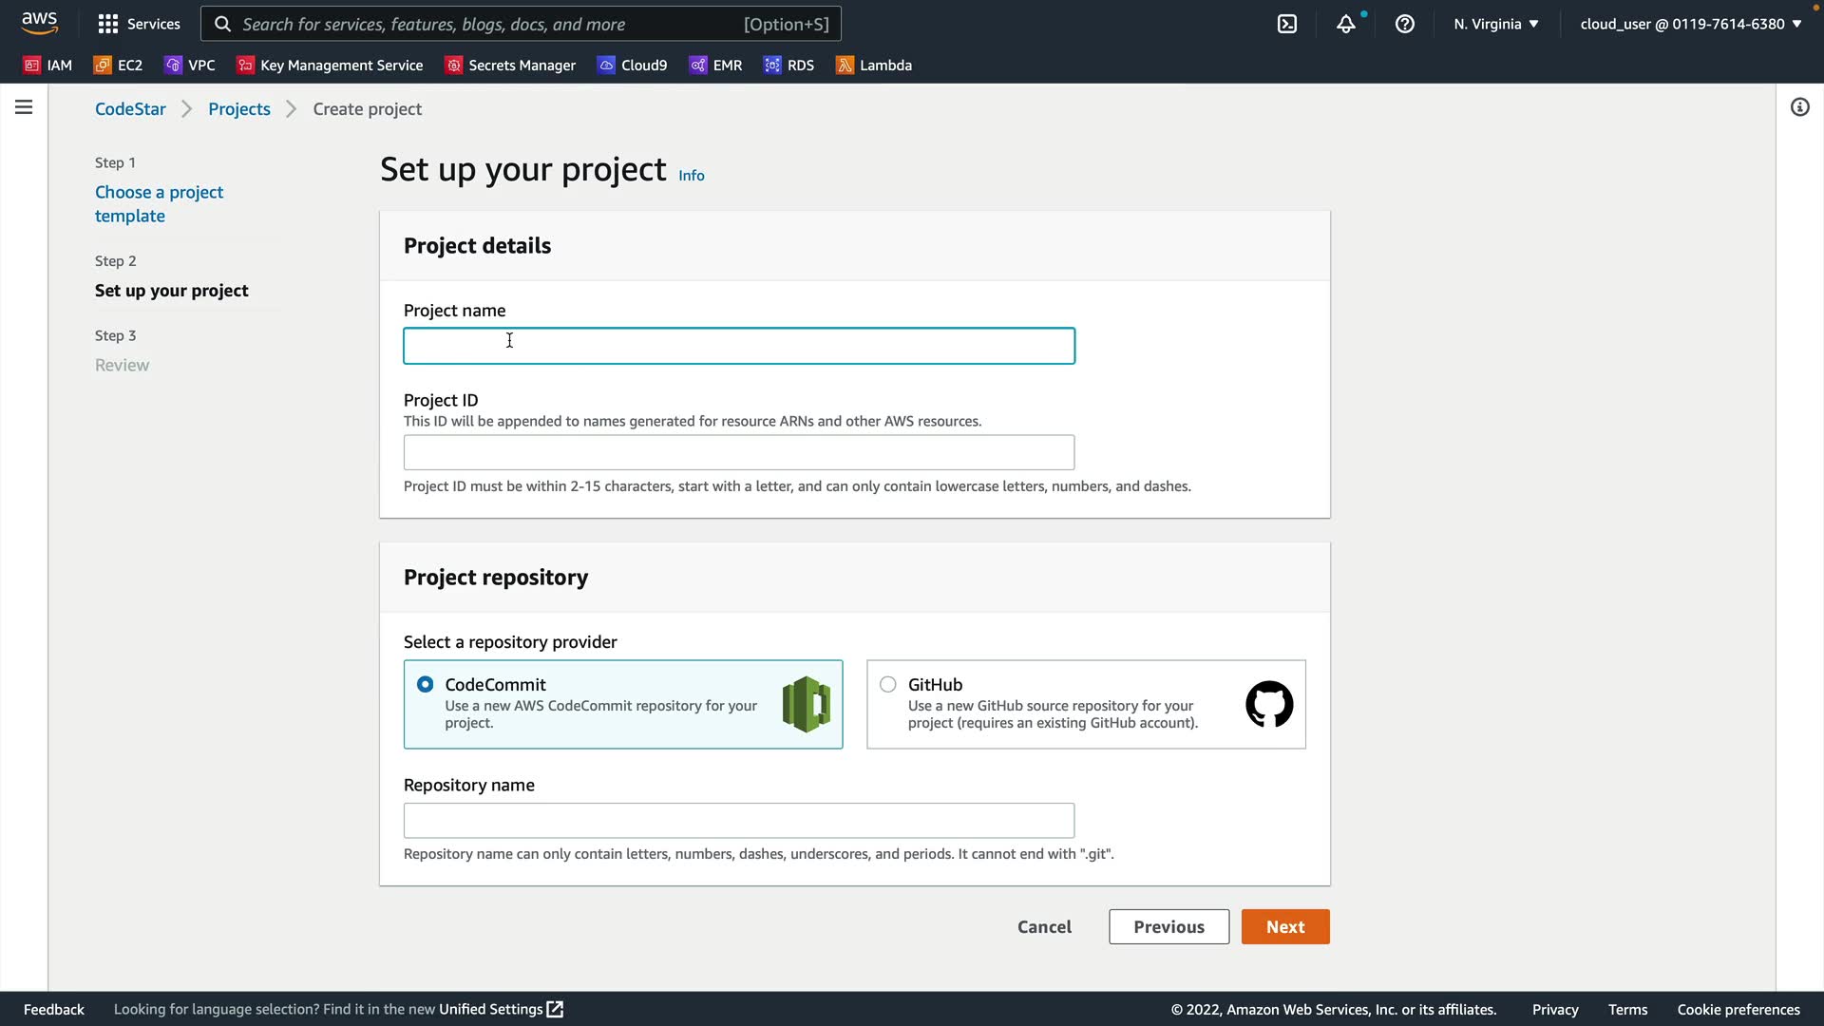This screenshot has width=1824, height=1026.
Task: Open the info panel icon at right
Action: [x=1799, y=107]
